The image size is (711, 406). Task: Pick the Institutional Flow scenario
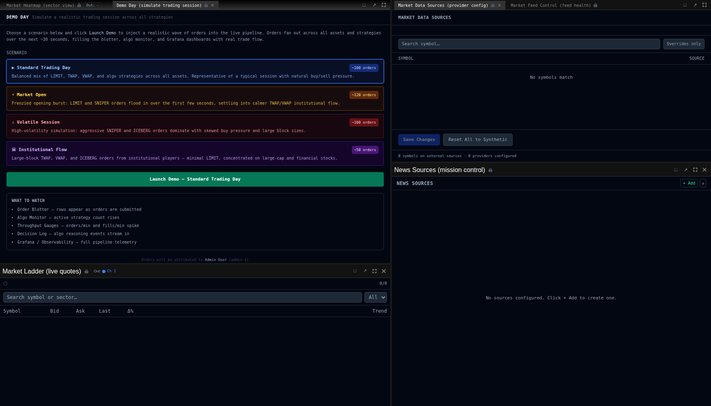click(x=195, y=154)
